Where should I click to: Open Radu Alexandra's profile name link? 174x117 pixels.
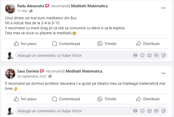tap(31, 6)
